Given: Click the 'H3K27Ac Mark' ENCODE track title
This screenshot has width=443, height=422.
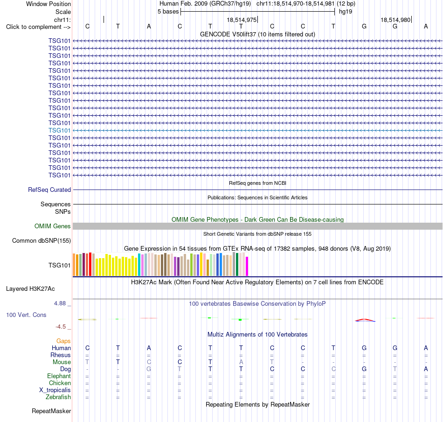Looking at the screenshot, I should tap(257, 282).
